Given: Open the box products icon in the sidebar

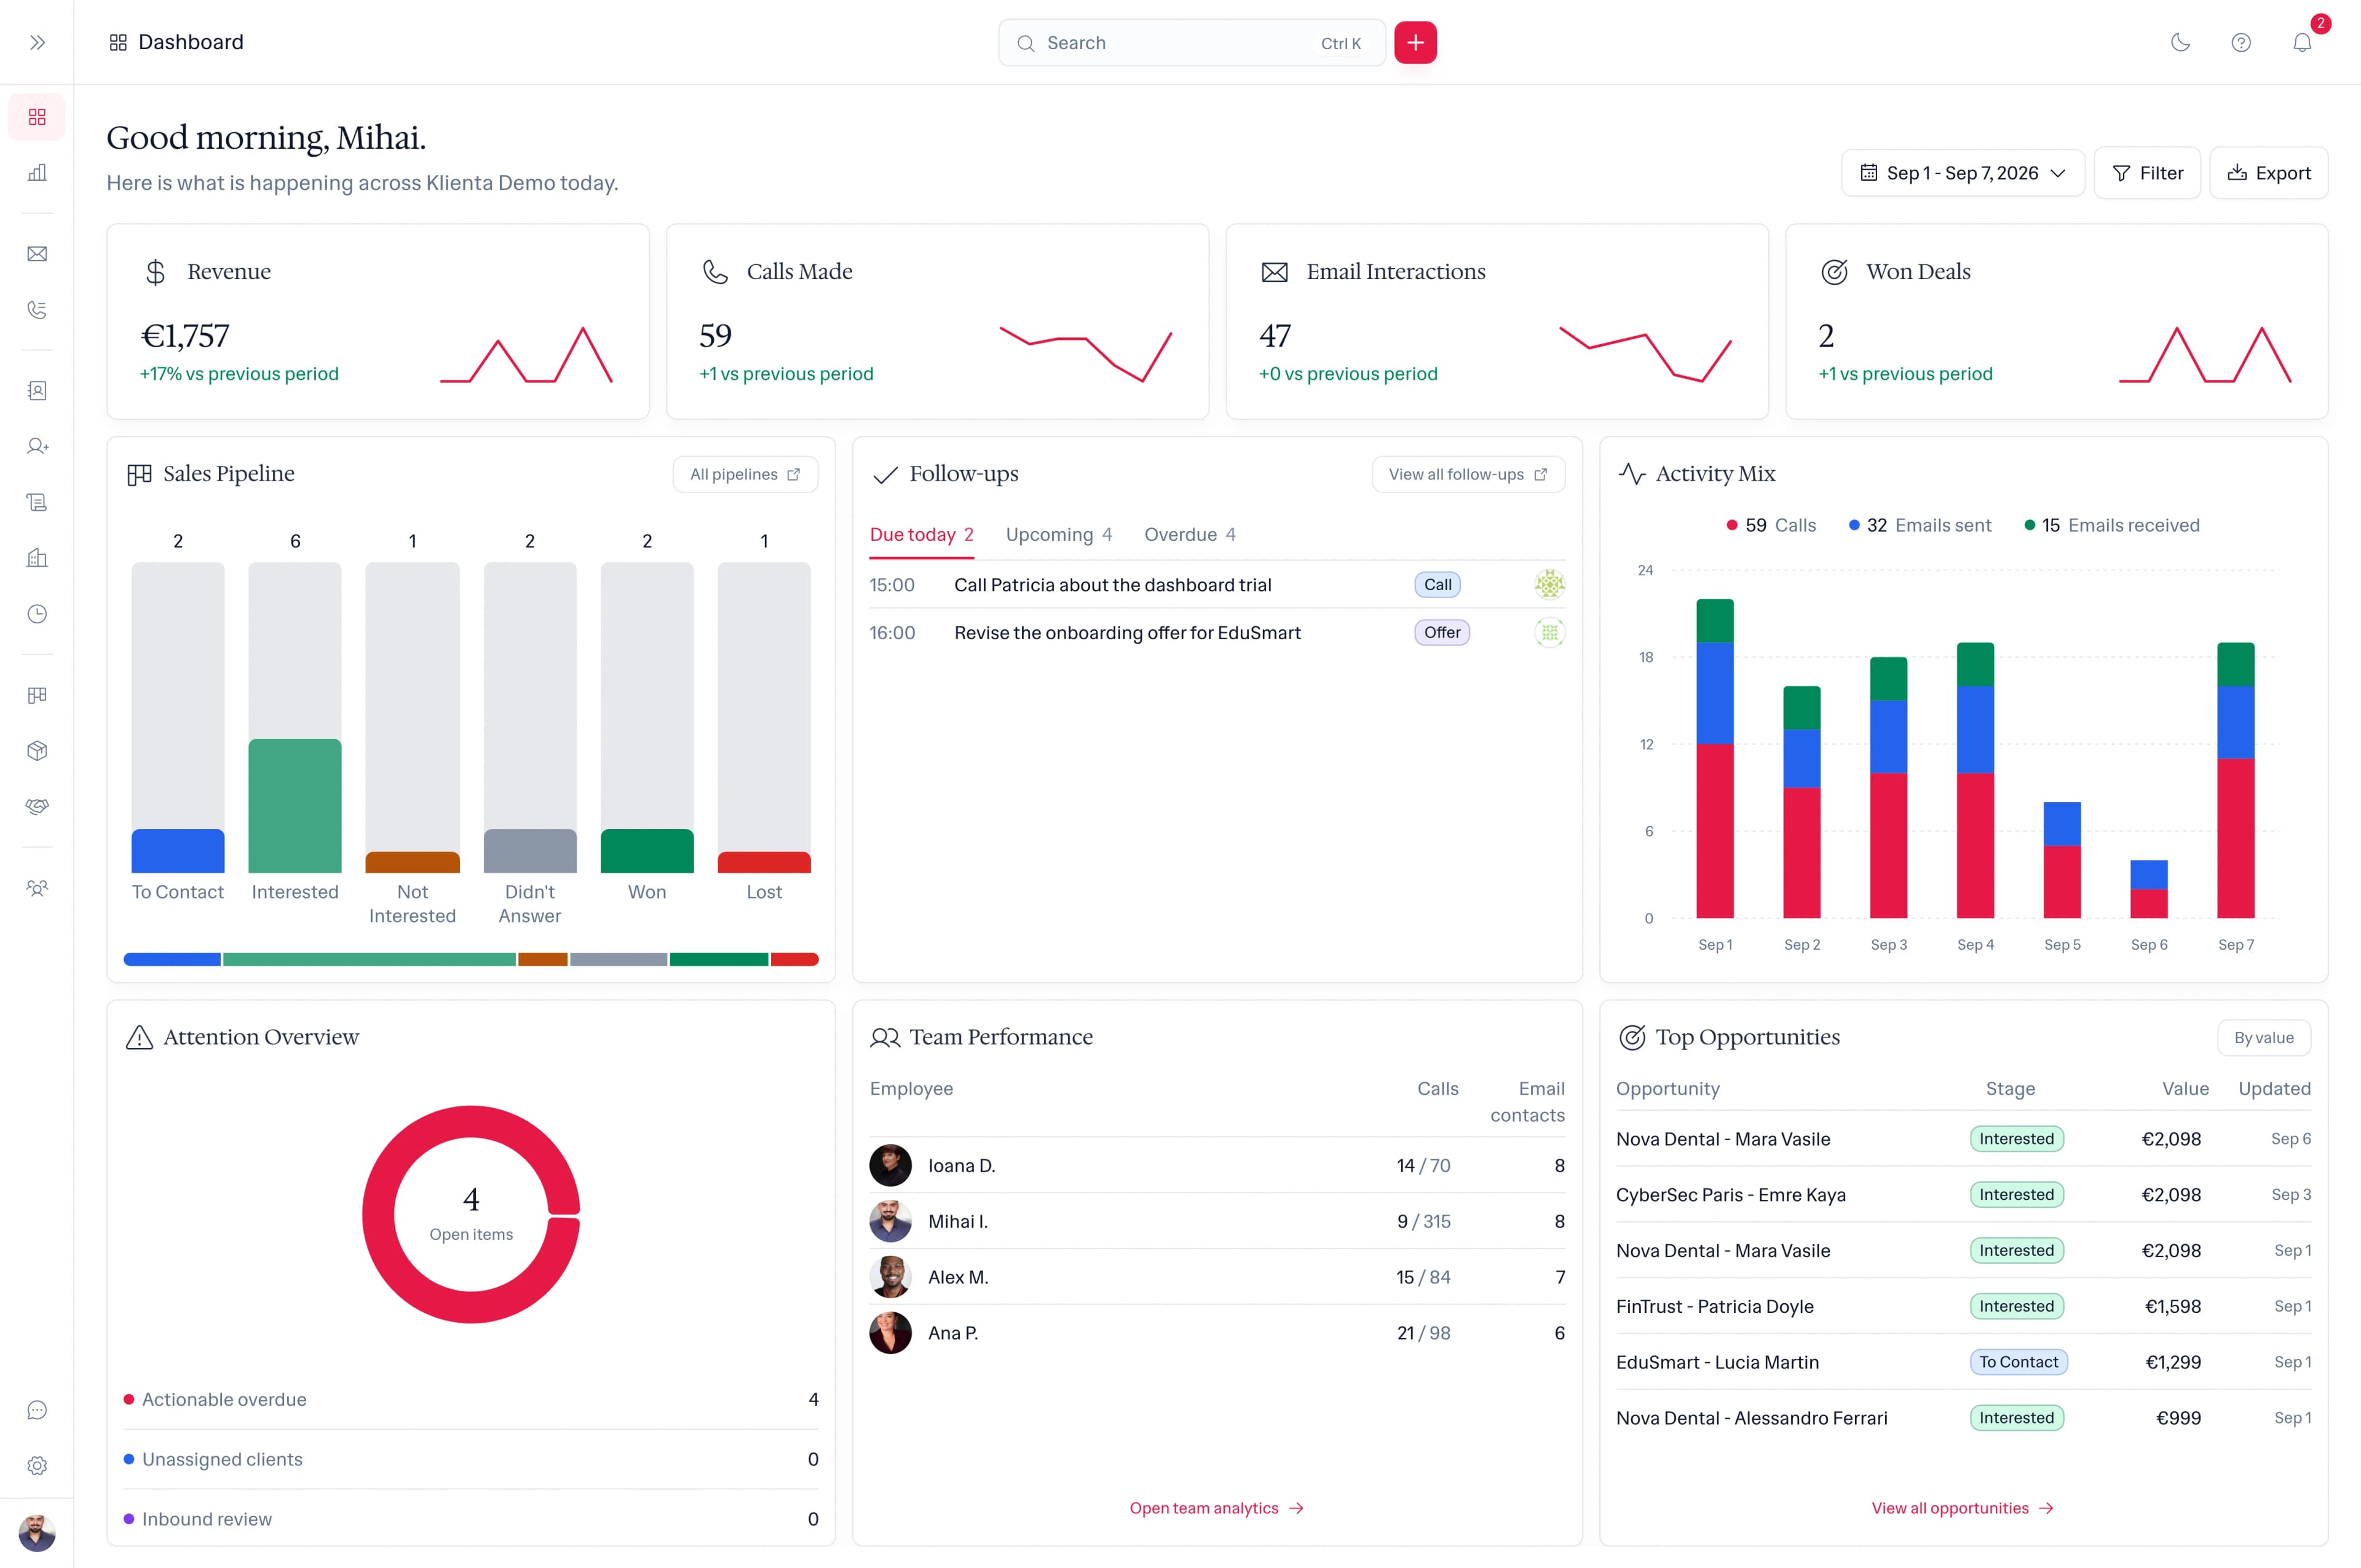Looking at the screenshot, I should click(37, 751).
